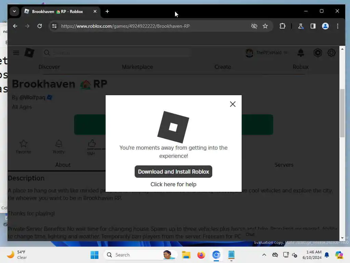Viewport: 350px width, 263px height.
Task: Go to Discover in Roblox nav
Action: [49, 67]
